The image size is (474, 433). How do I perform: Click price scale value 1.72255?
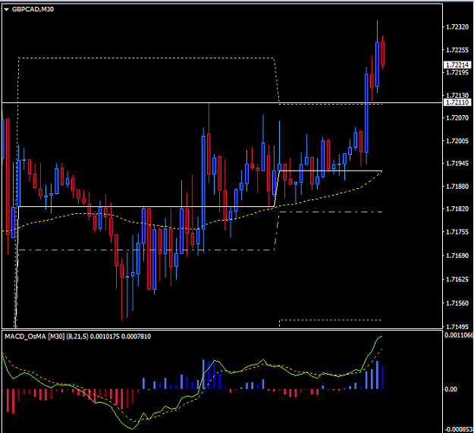point(457,50)
